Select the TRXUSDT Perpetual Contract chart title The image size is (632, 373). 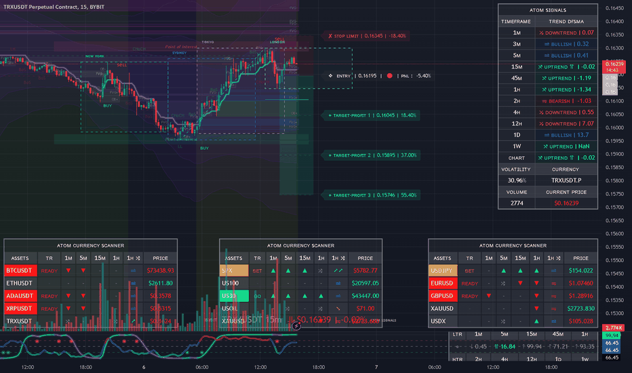click(x=54, y=7)
